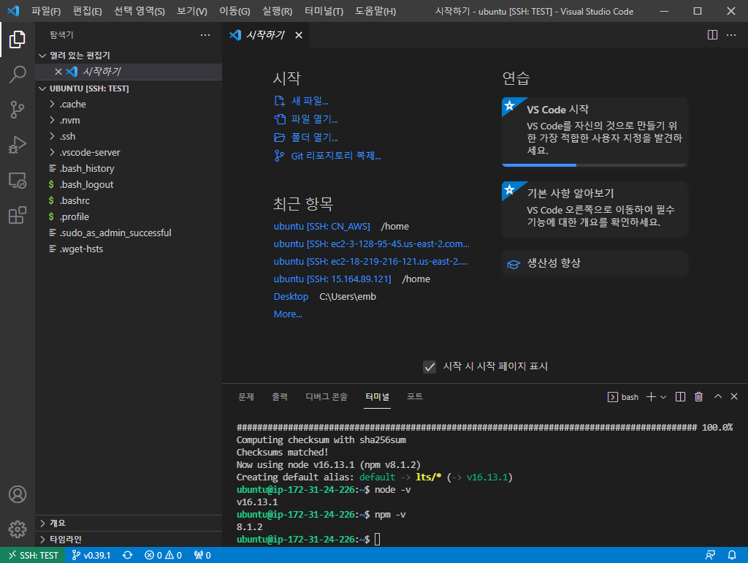This screenshot has height=563, width=748.
Task: Open the .sudo_as_admin_successful file
Action: click(129, 233)
